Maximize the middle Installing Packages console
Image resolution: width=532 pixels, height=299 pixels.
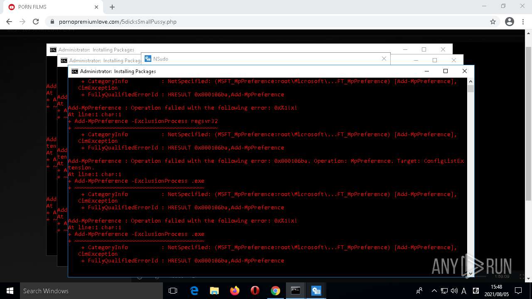click(435, 60)
